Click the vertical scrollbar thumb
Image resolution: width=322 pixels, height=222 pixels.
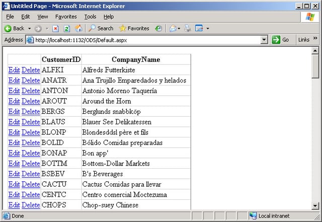tap(315, 66)
